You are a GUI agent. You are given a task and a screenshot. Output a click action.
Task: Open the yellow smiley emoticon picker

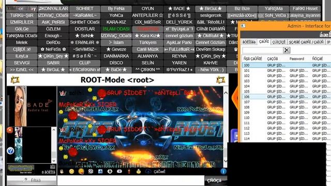point(71,172)
